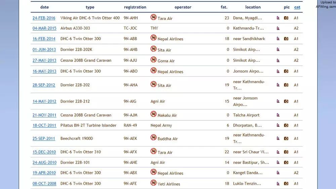Click the banned icon beside Makalu Air
Image resolution: width=336 pixels, height=189 pixels.
pos(154,114)
